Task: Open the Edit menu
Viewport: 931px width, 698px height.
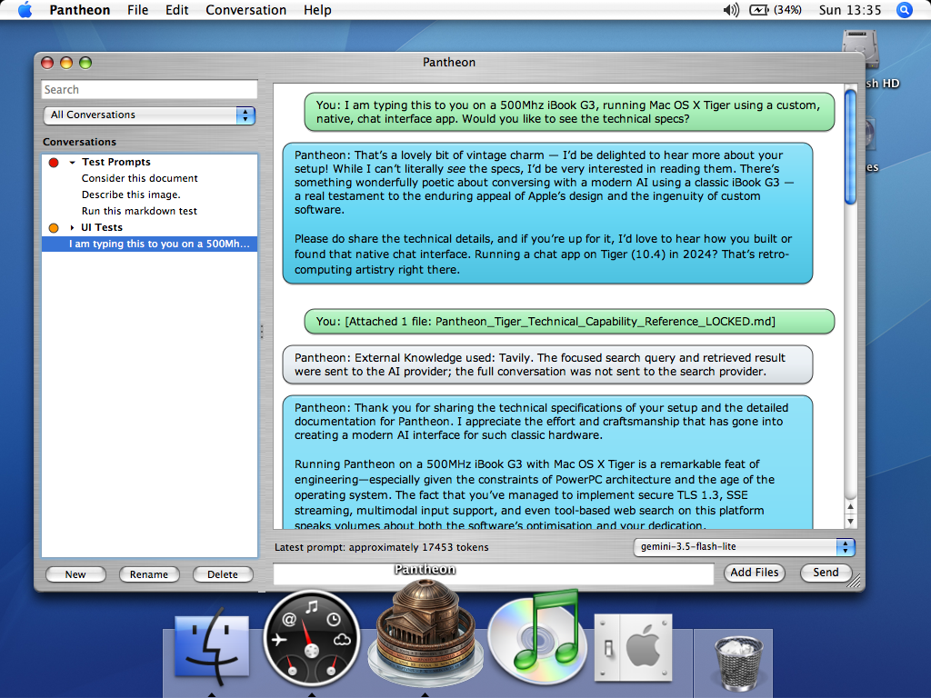Action: tap(177, 10)
